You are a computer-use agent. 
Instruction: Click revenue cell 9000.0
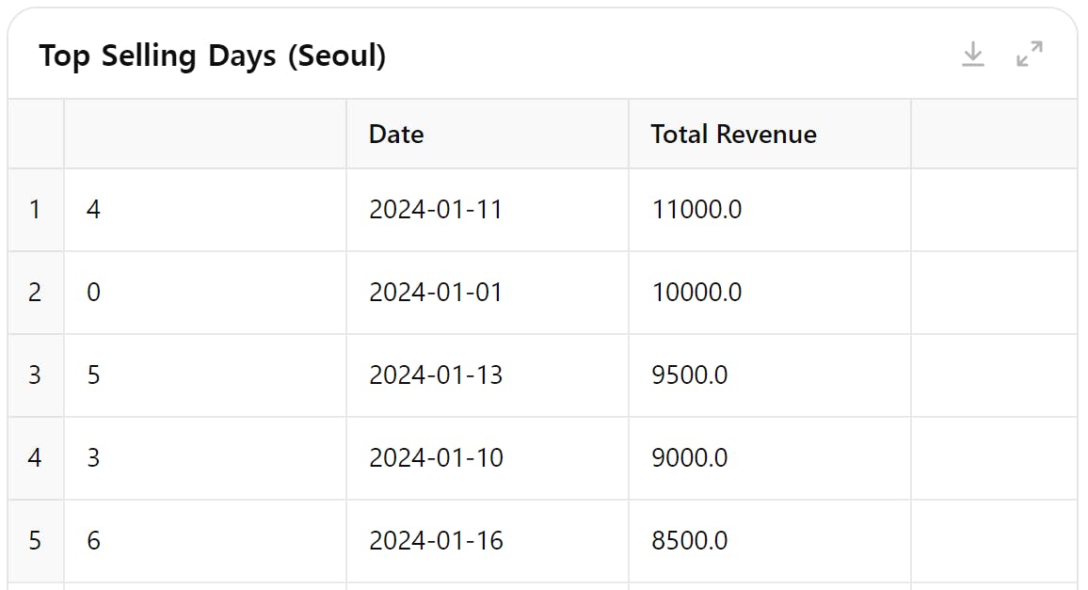(x=689, y=457)
